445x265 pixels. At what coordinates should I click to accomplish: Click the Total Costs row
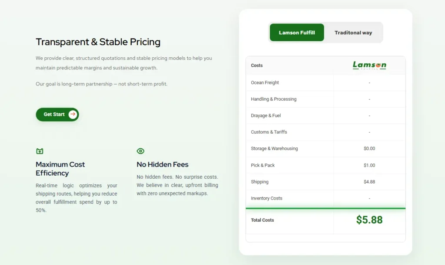(x=325, y=220)
